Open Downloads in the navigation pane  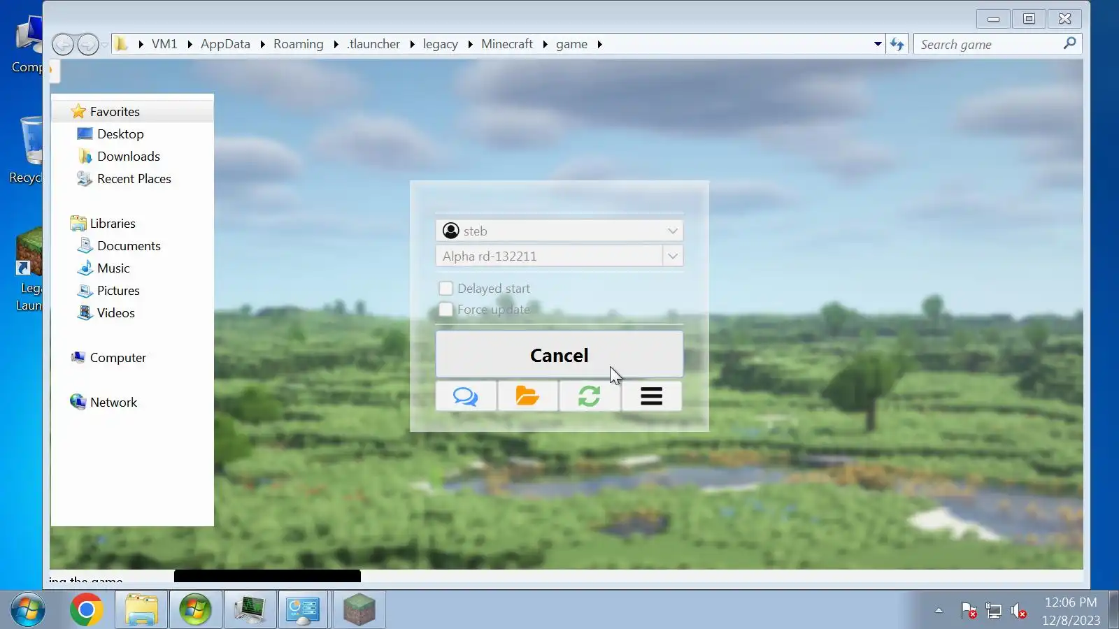click(129, 157)
